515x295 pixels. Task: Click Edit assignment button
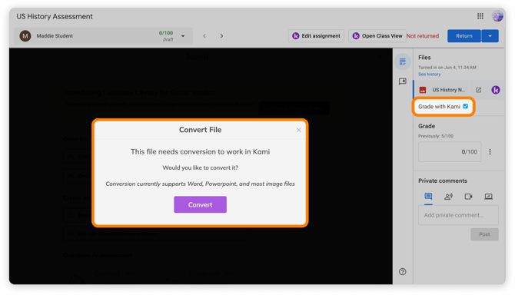click(x=316, y=36)
